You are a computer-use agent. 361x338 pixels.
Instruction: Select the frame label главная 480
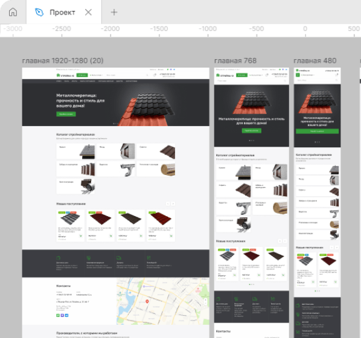315,60
